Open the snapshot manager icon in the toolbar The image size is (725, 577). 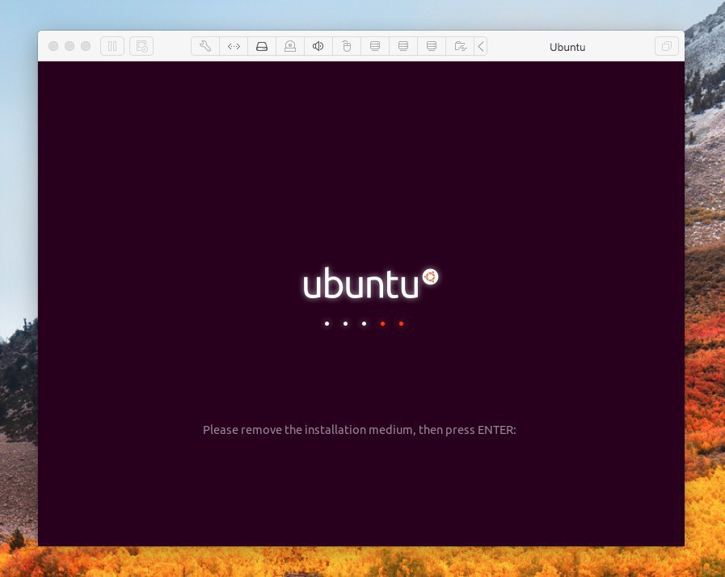[141, 46]
